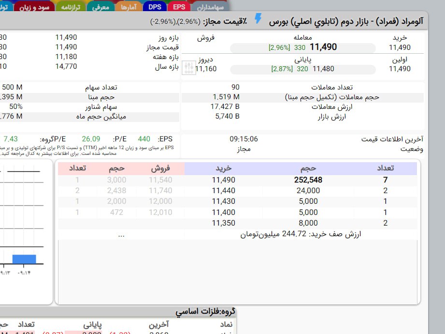This screenshot has height=334, width=445.
Task: Click buy price 11,350
Action: [224, 223]
